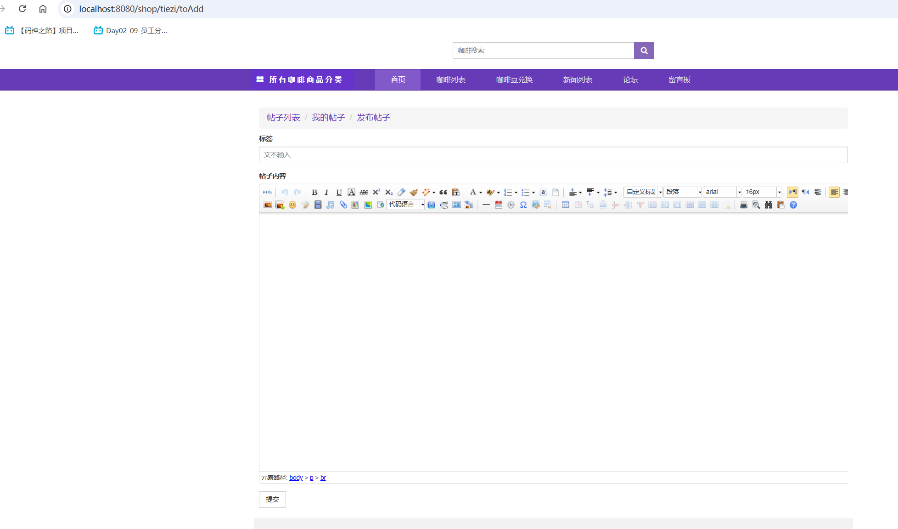
Task: Click the Insert image icon
Action: (267, 205)
